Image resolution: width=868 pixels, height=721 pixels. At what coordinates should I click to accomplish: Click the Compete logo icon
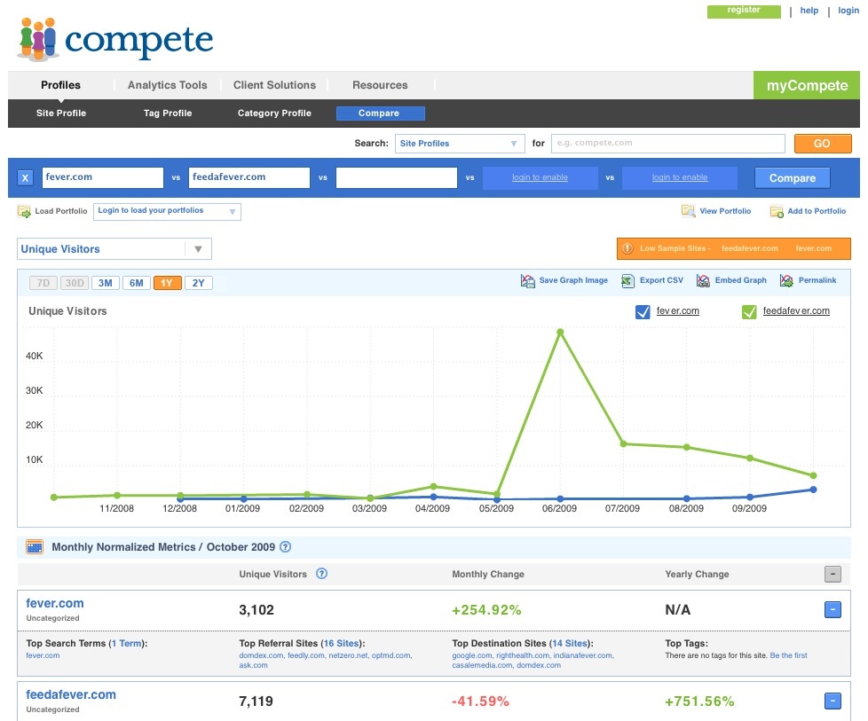pyautogui.click(x=38, y=39)
